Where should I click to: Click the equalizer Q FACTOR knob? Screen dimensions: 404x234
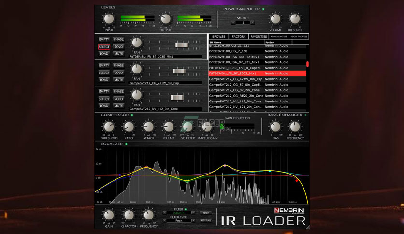129,215
